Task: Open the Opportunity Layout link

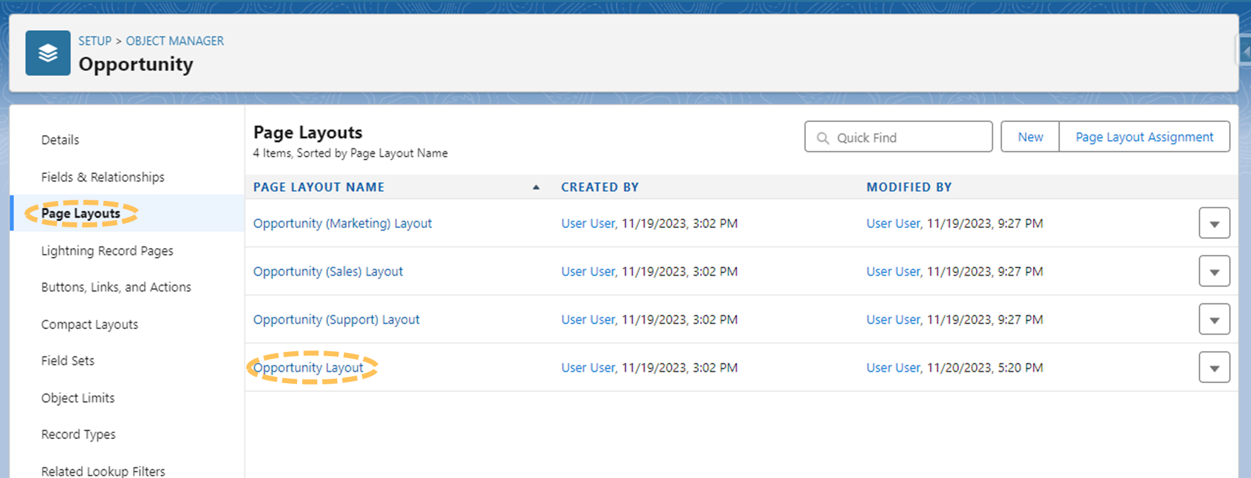Action: click(308, 367)
